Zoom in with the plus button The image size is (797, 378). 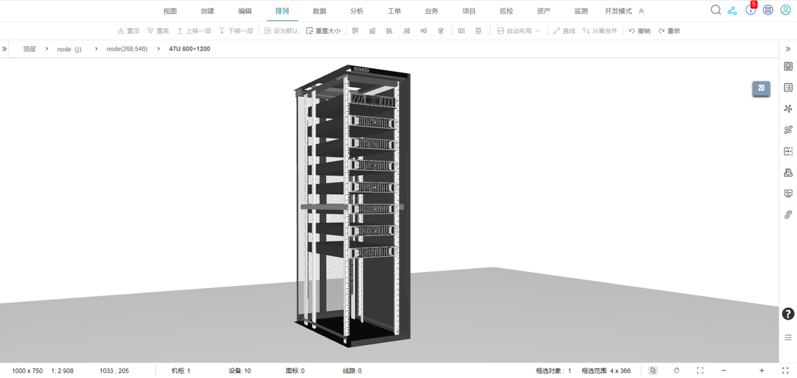pyautogui.click(x=761, y=370)
